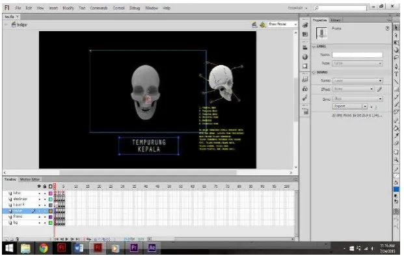Open the Essentials workspace switcher

pyautogui.click(x=297, y=8)
